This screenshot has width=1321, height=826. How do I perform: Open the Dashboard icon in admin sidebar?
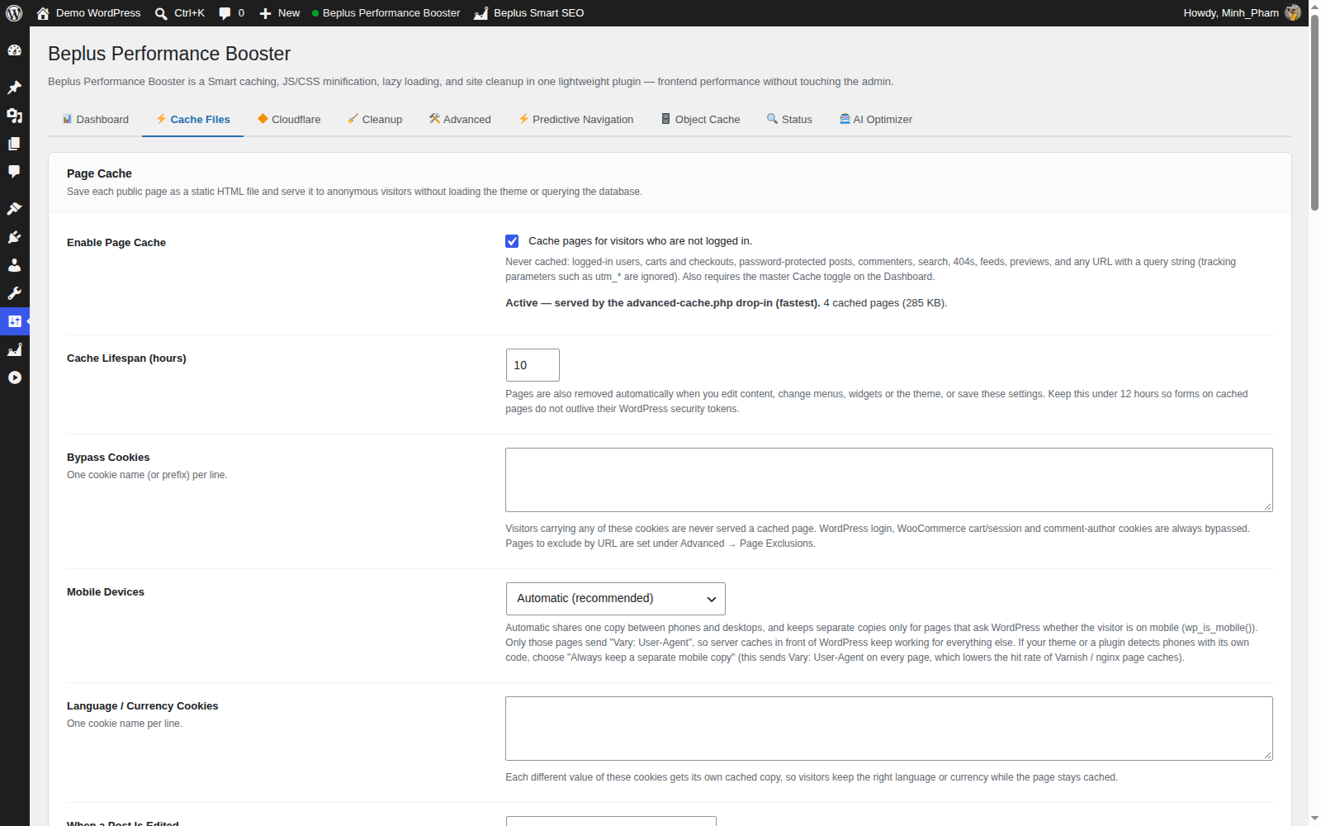click(x=14, y=50)
